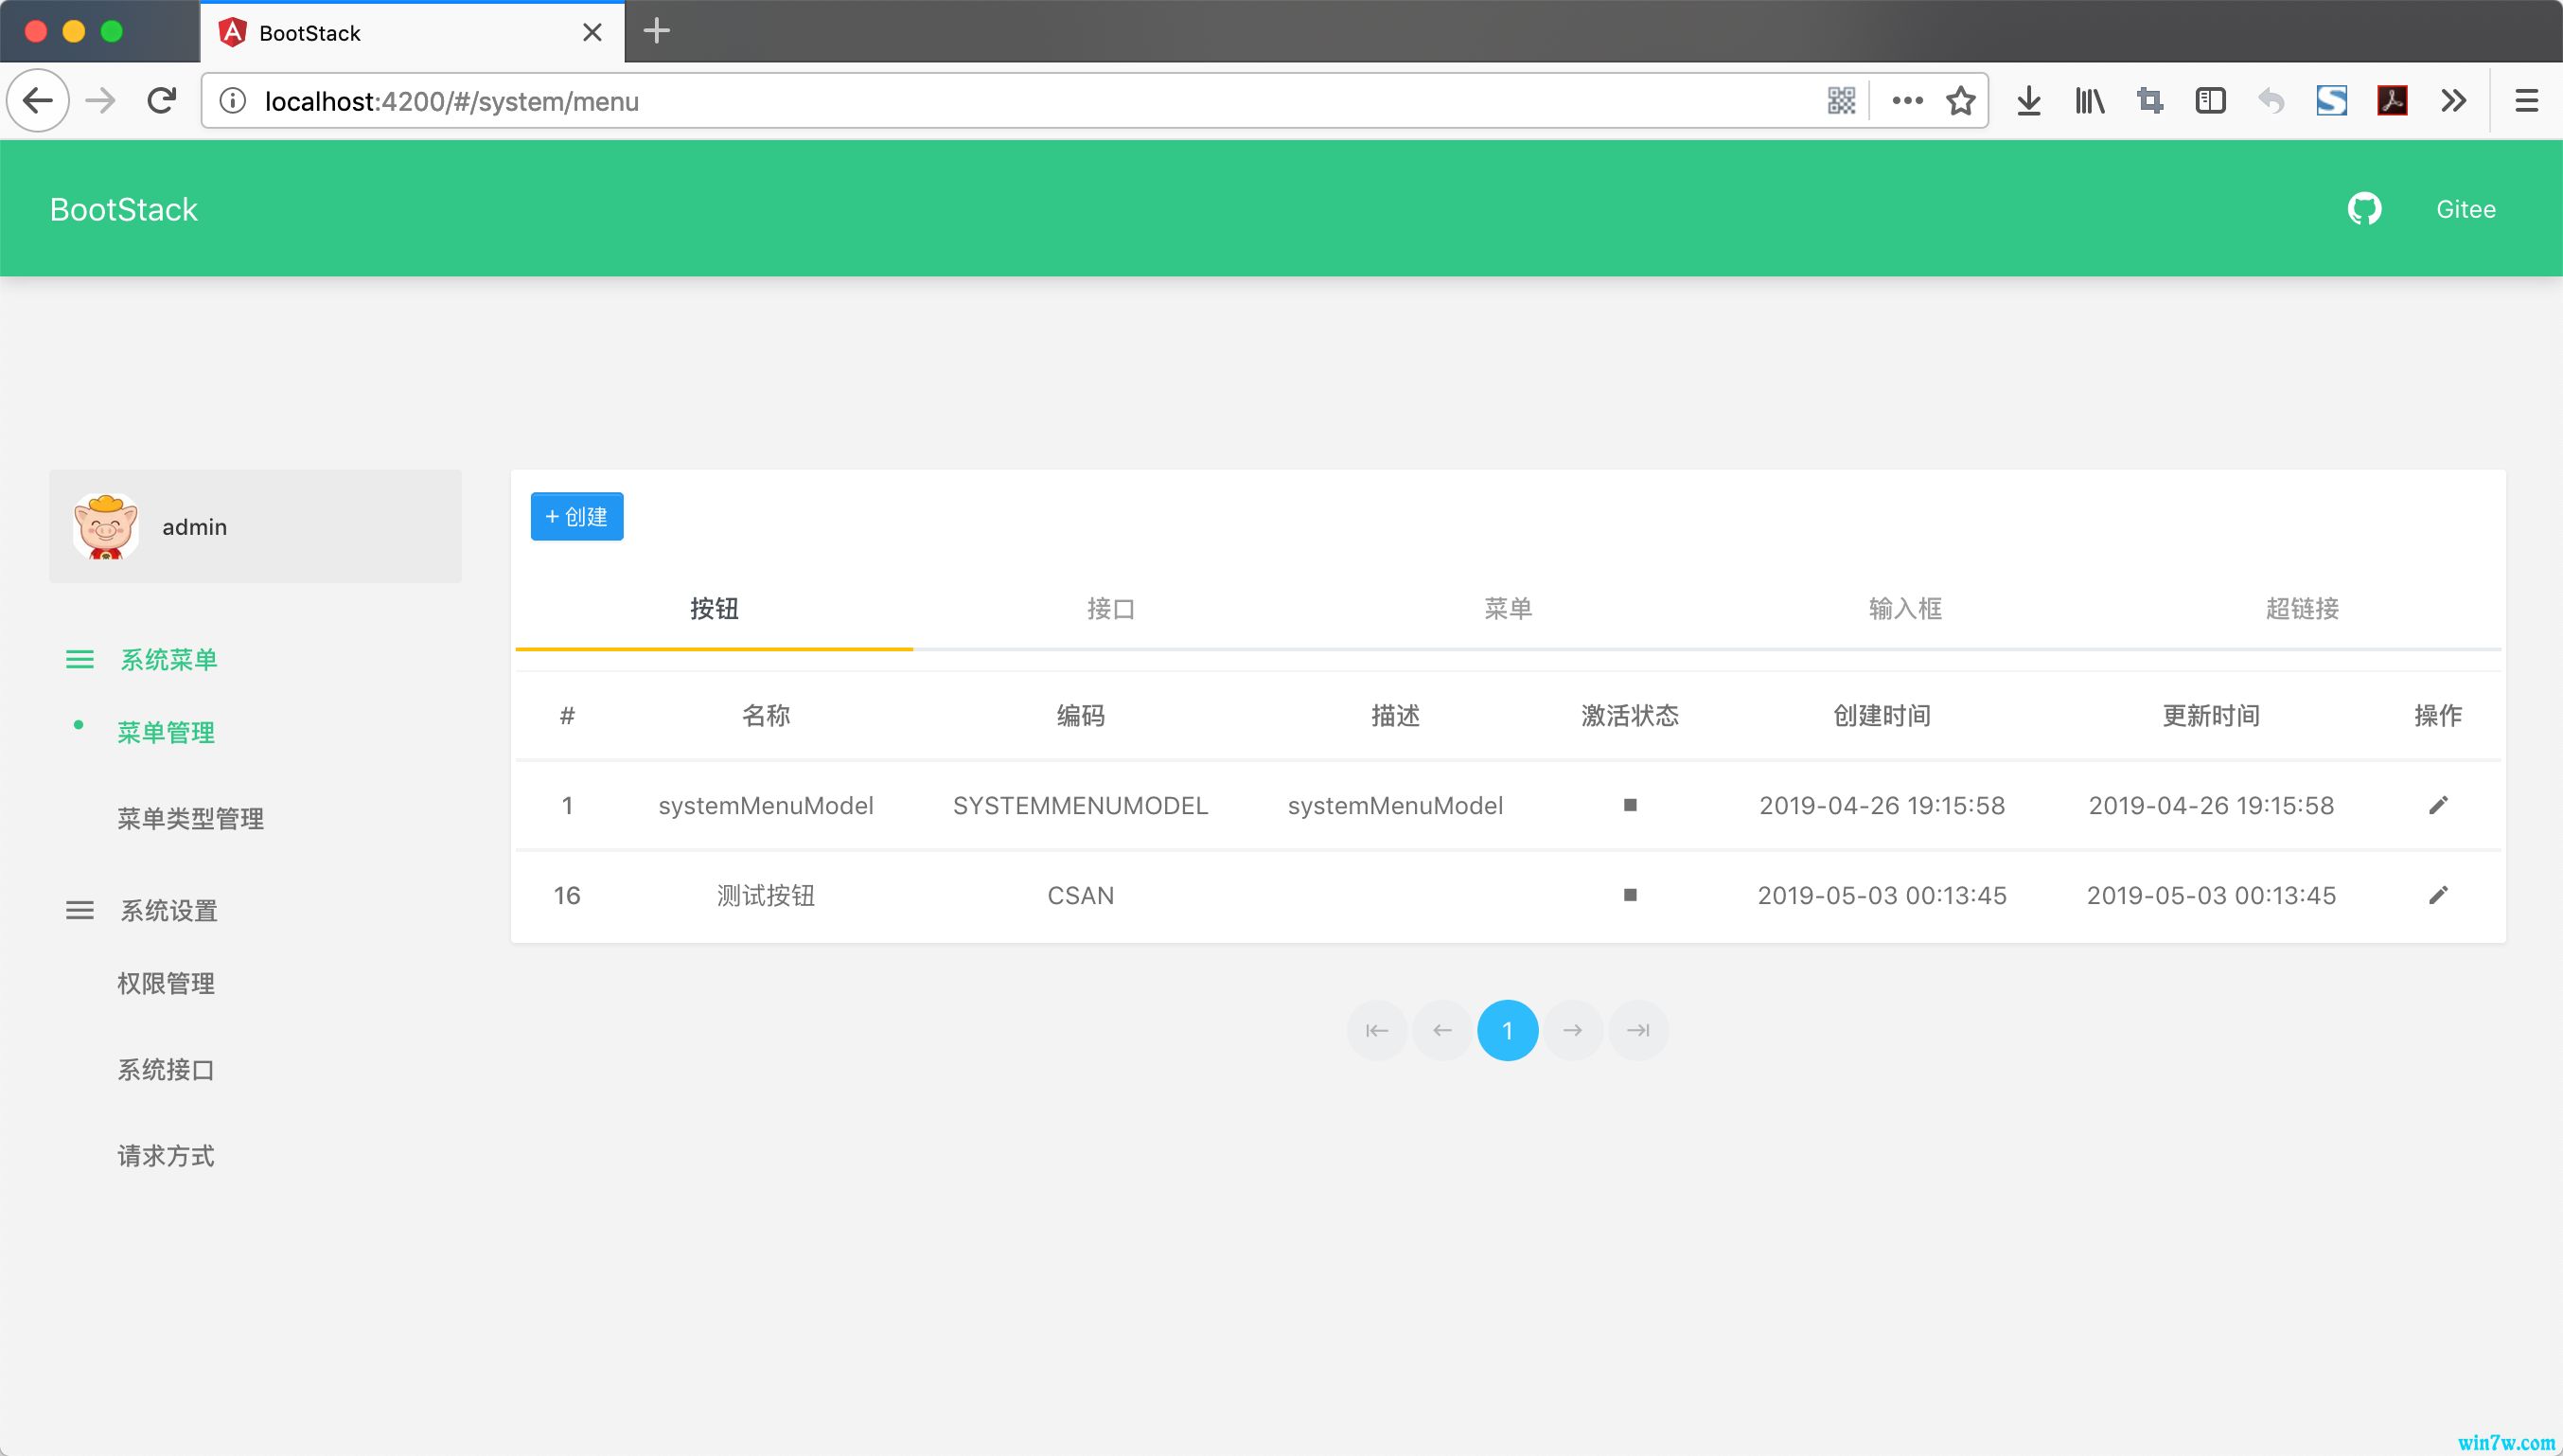The height and width of the screenshot is (1456, 2563).
Task: Edit the systemMenuModel row with pencil icon
Action: click(x=2438, y=805)
